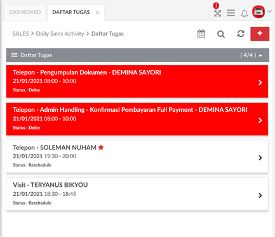The width and height of the screenshot is (275, 237).
Task: Open chevron of SOLEMAN NUHAM task
Action: pos(260,158)
